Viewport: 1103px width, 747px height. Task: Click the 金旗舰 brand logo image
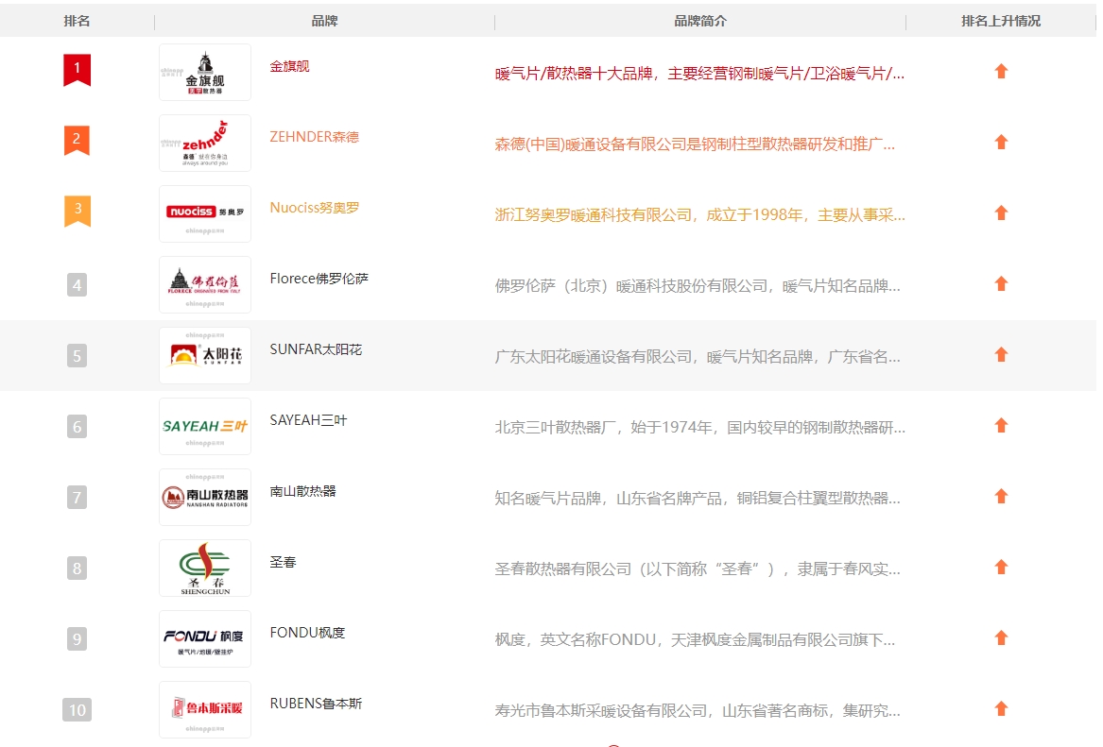205,72
